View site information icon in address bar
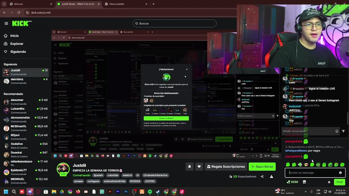This screenshot has width=349, height=196. (27, 13)
